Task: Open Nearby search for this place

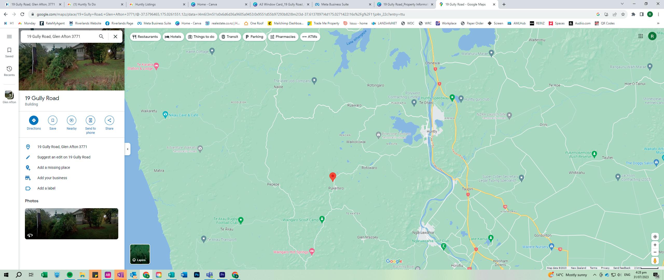Action: (x=72, y=120)
